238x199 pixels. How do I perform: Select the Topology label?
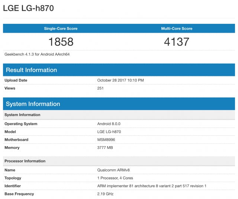13,178
